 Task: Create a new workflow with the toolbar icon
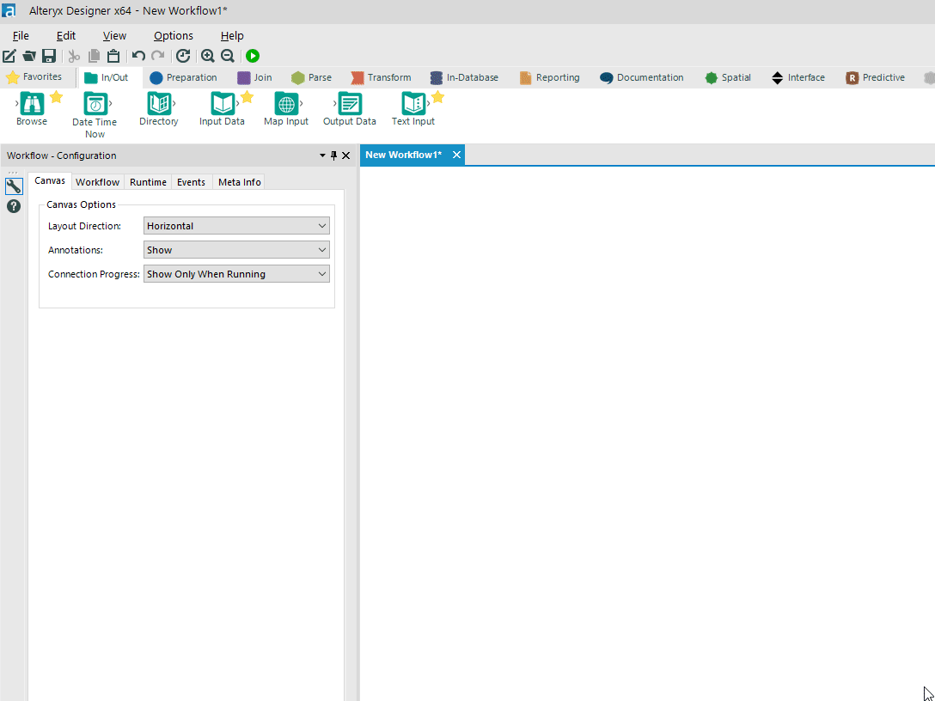[x=9, y=56]
